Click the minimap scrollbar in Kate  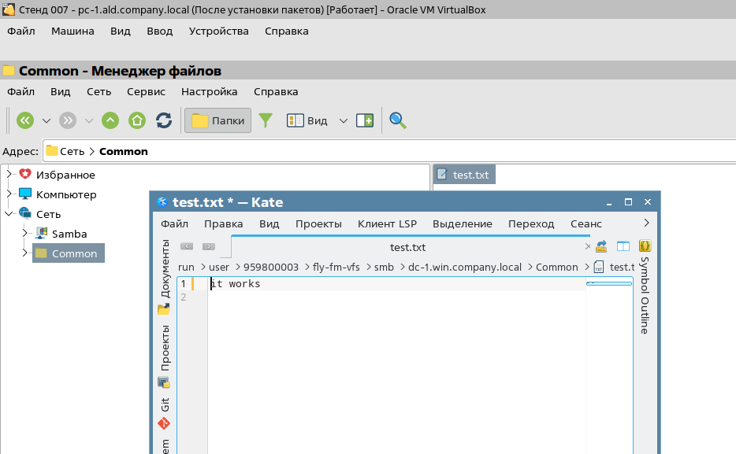point(609,283)
